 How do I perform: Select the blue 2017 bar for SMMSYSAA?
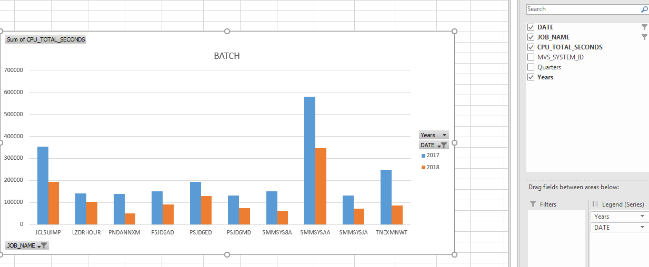(309, 160)
